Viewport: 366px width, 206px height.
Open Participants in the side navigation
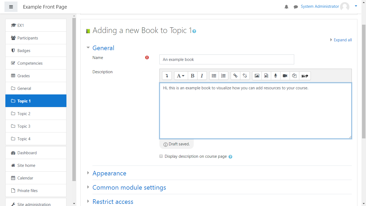click(x=28, y=38)
